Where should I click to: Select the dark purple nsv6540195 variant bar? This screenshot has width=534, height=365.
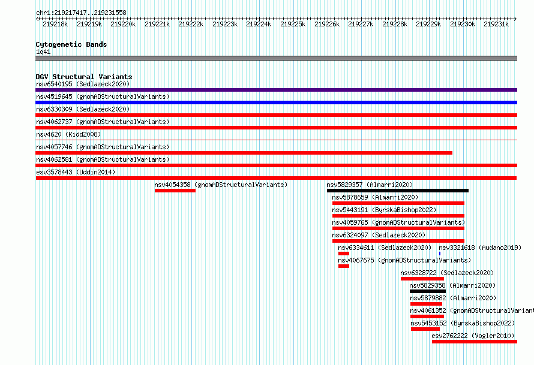click(x=276, y=90)
